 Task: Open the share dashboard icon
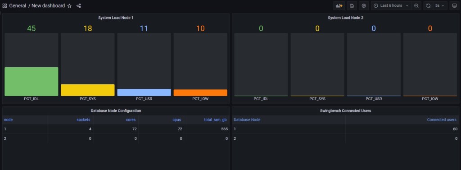[x=78, y=5]
